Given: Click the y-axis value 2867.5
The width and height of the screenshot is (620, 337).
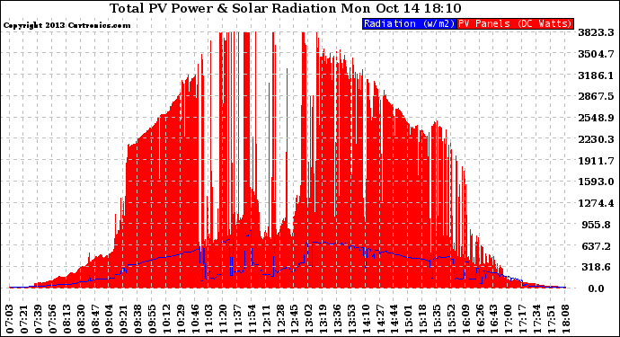Looking at the screenshot, I should 596,96.
